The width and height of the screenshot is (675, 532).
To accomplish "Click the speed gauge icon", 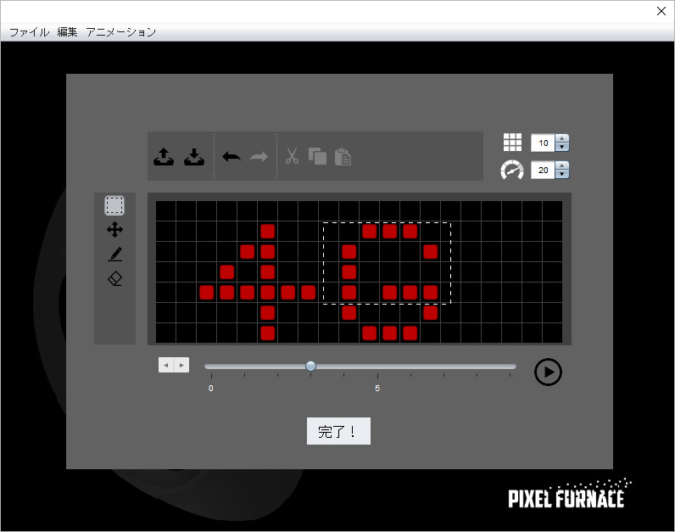I will coord(512,170).
